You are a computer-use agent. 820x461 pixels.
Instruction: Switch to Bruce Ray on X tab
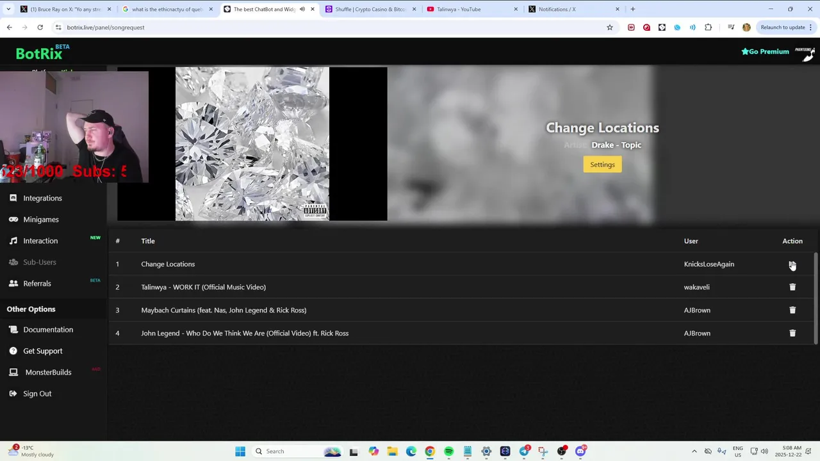click(65, 9)
